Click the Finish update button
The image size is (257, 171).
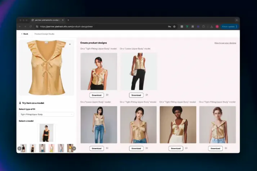228,27
